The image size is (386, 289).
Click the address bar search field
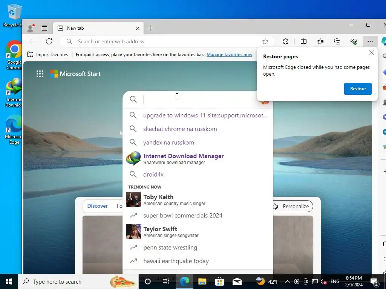click(167, 41)
